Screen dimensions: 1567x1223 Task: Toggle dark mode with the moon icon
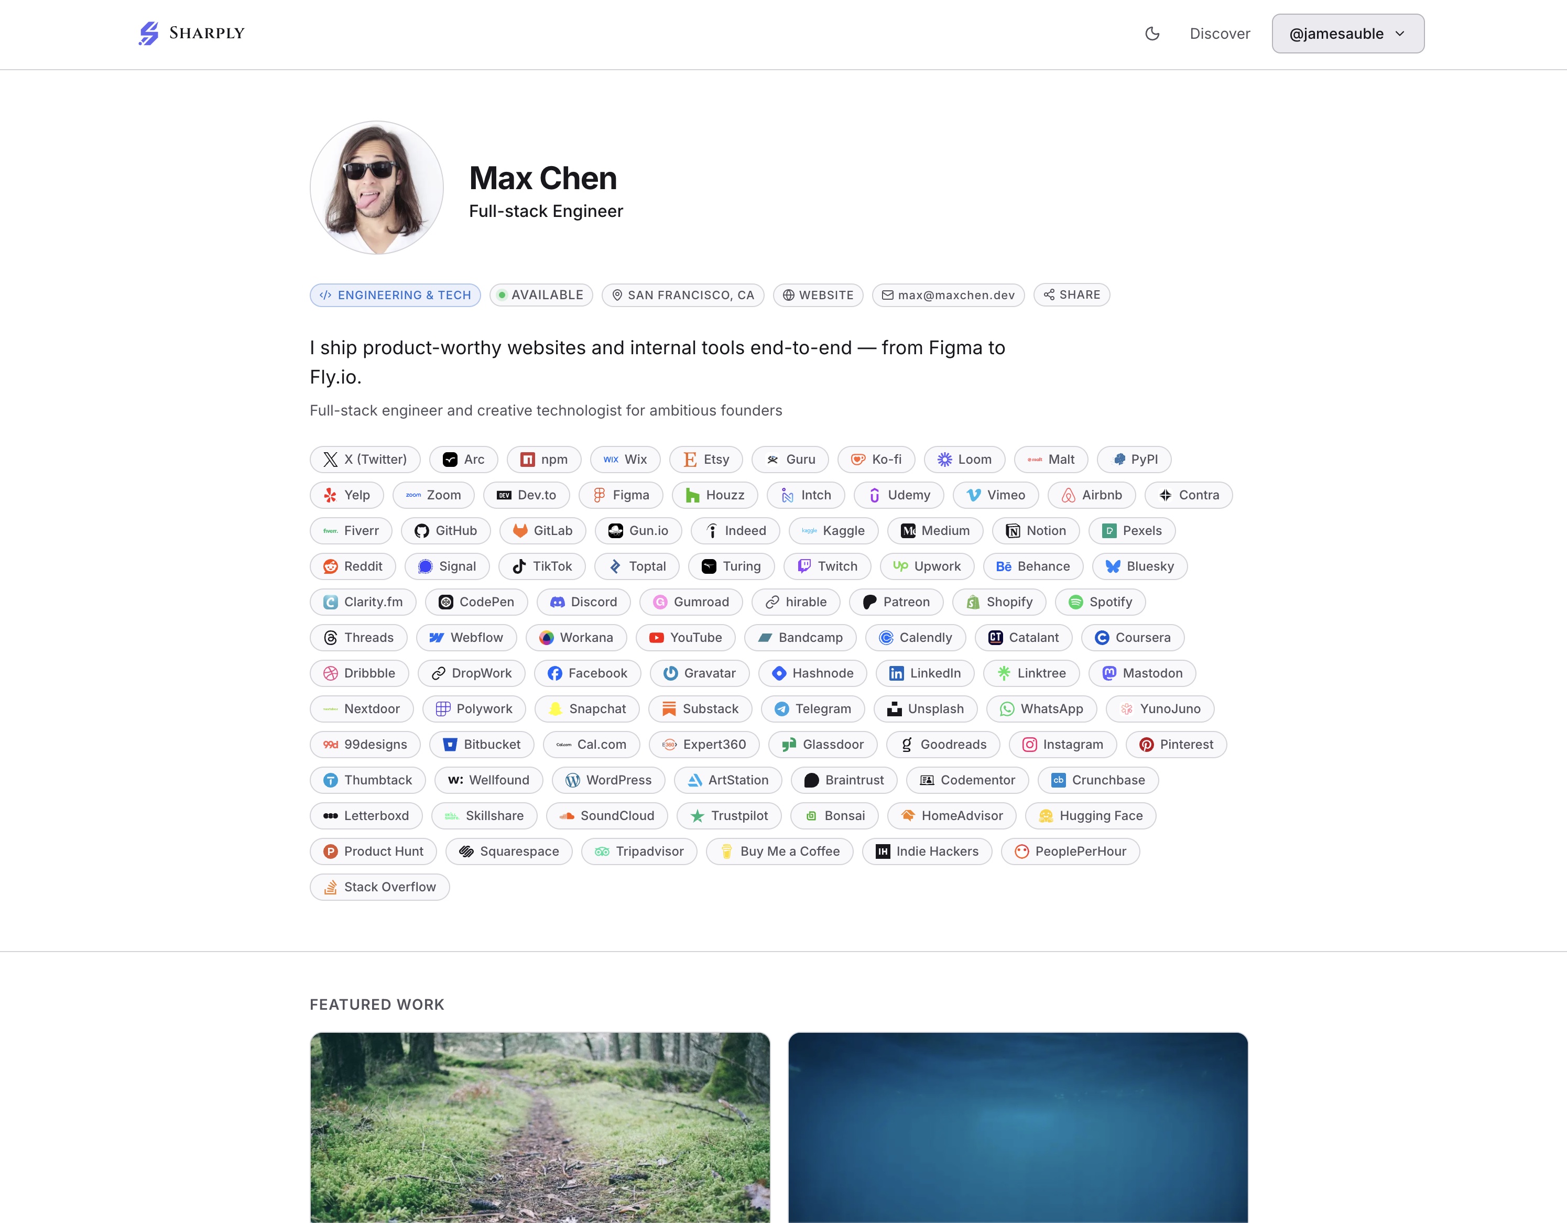pyautogui.click(x=1151, y=34)
